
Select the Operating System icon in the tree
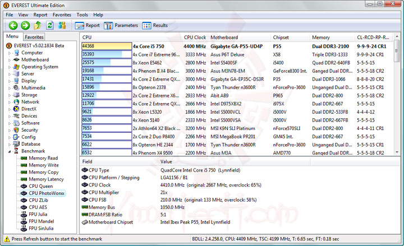(16, 67)
